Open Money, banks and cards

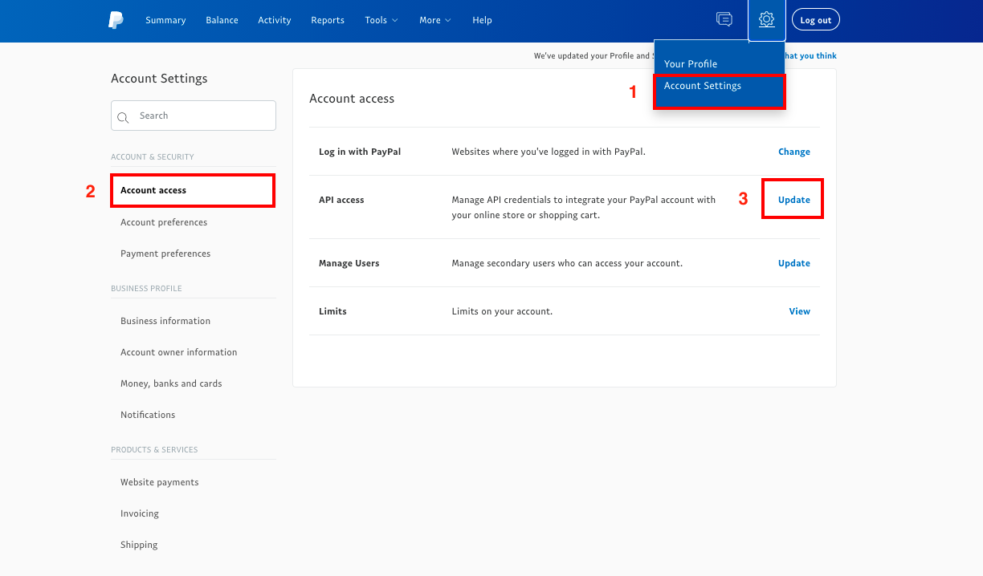171,383
